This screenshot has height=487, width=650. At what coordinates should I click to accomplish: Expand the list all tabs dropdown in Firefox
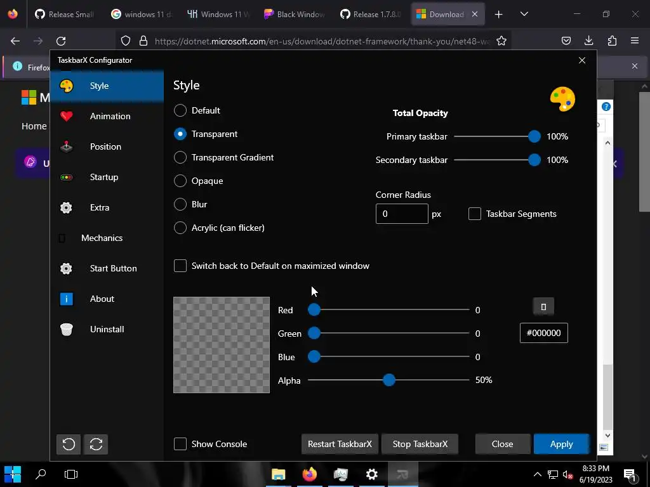coord(524,15)
